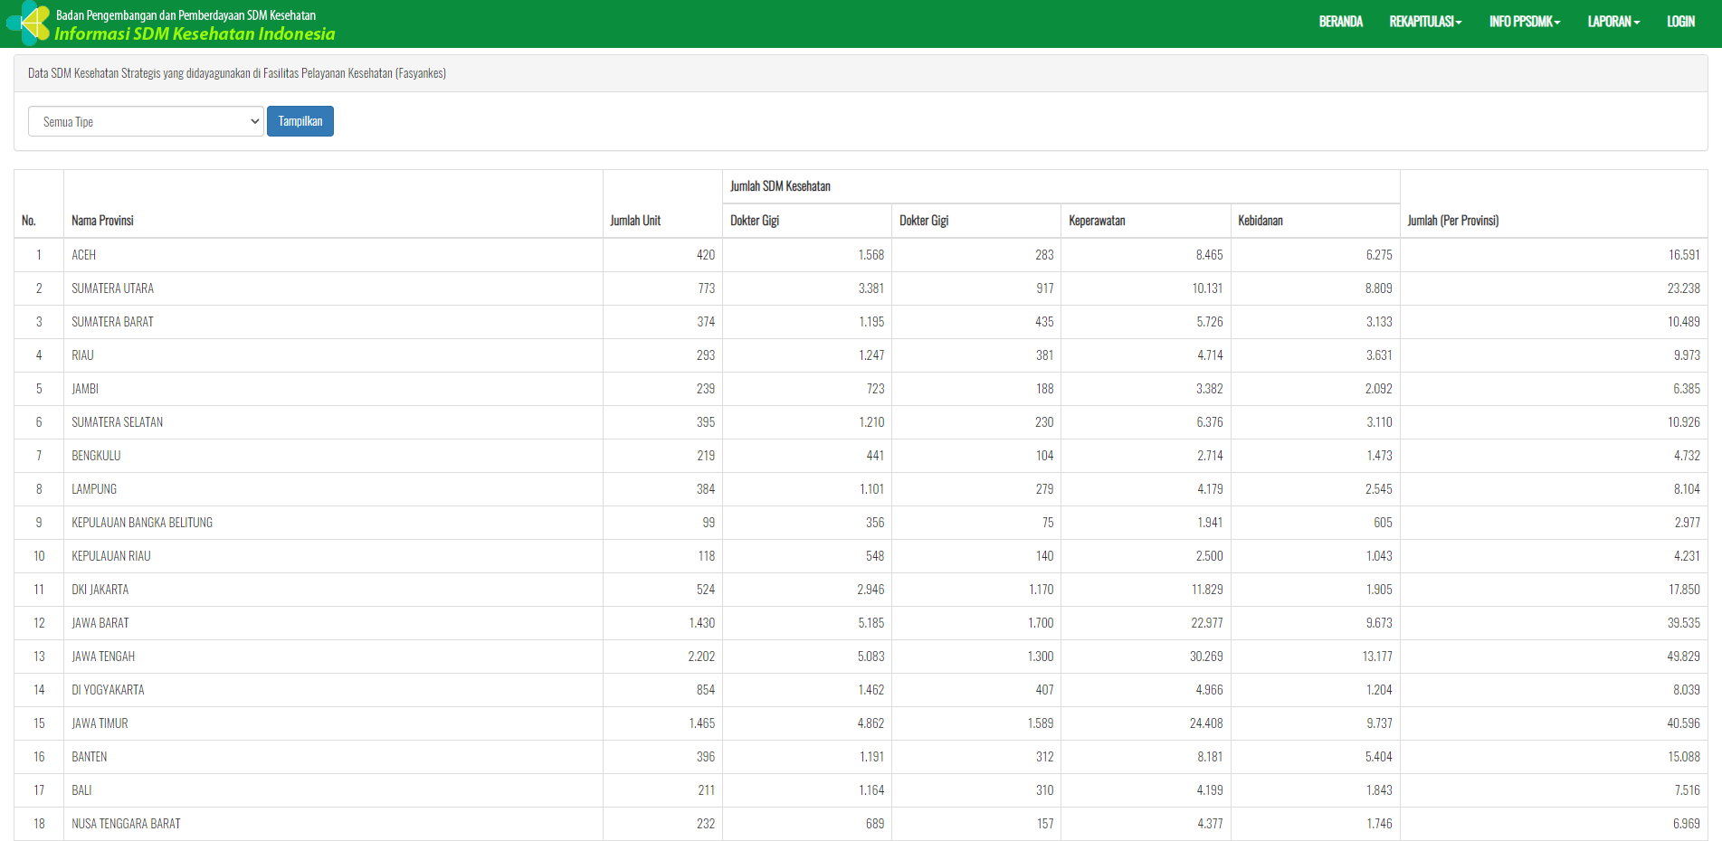Select the Nama Provinsi column header
Screen dimensions: 1722x841
[x=102, y=221]
